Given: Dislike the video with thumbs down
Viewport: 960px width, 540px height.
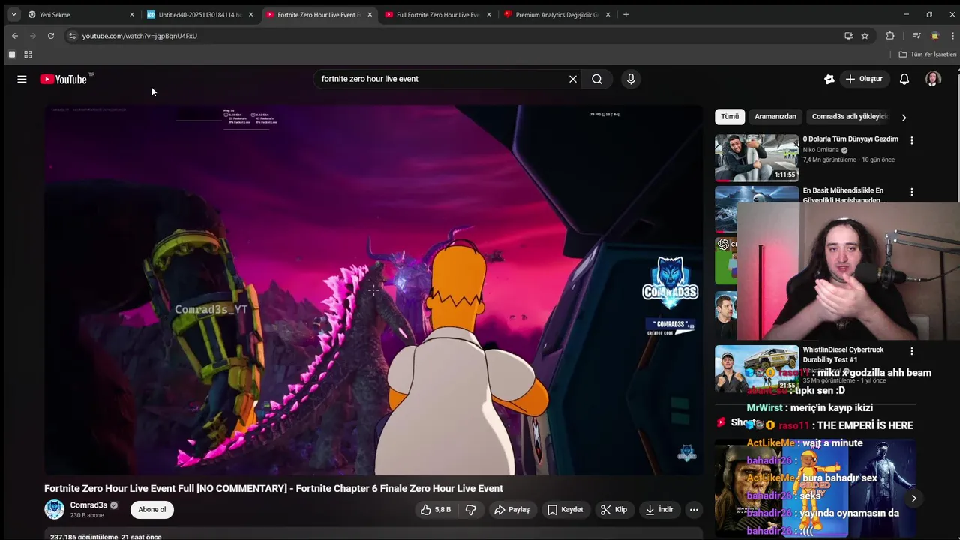Looking at the screenshot, I should (471, 510).
